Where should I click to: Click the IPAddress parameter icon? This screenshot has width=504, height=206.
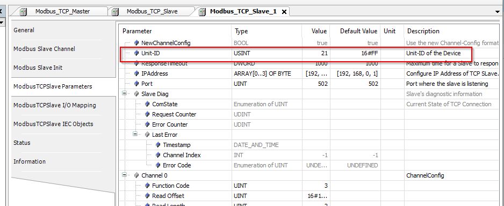point(136,73)
